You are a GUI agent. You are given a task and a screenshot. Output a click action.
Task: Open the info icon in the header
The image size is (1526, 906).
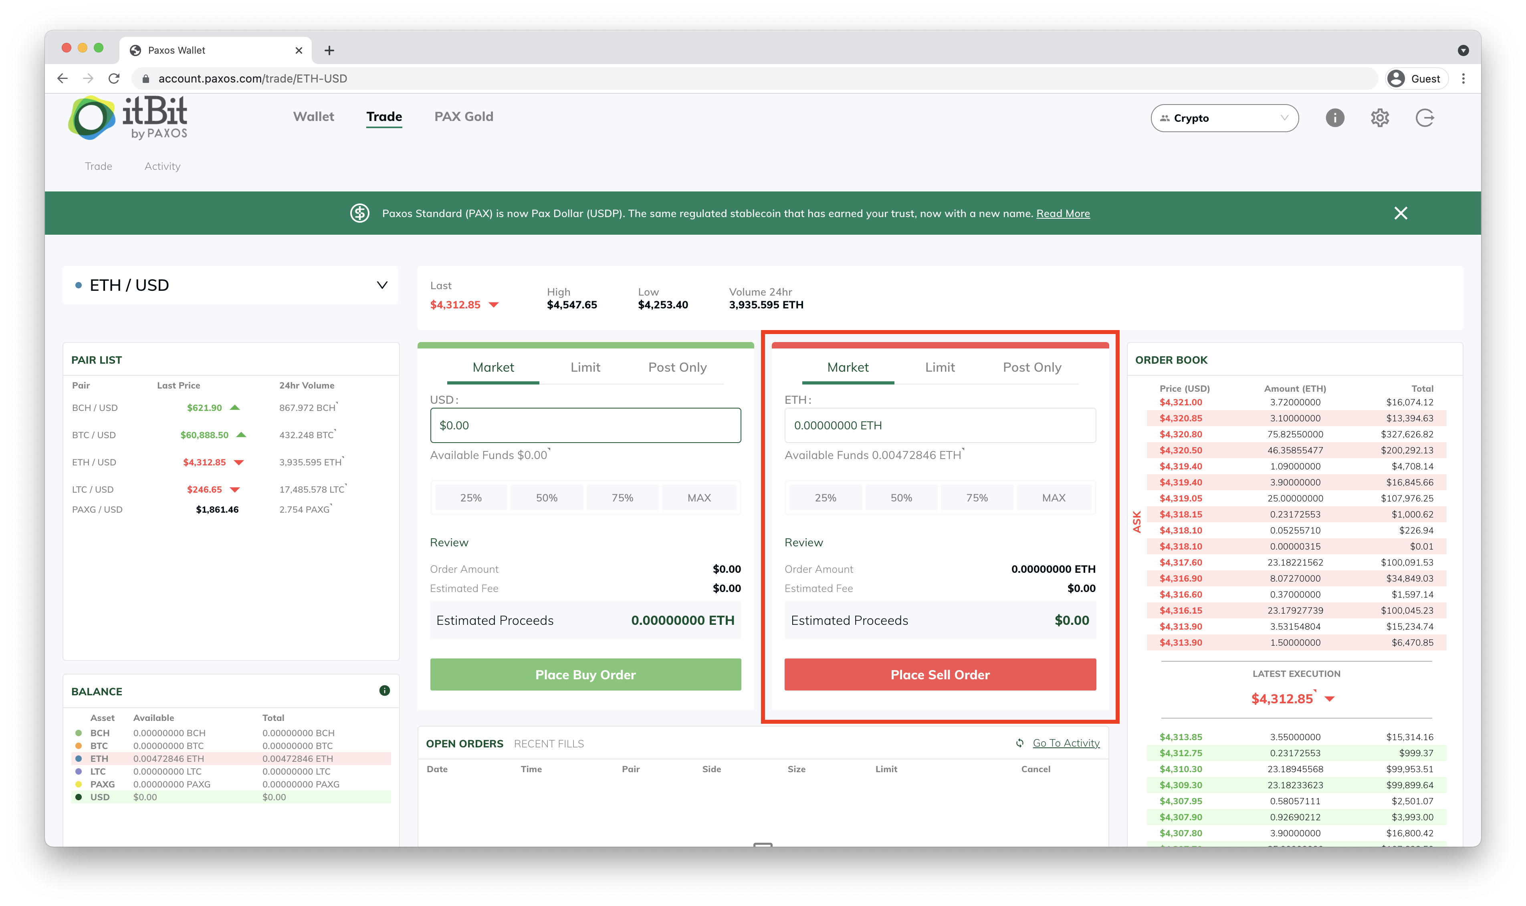tap(1334, 118)
